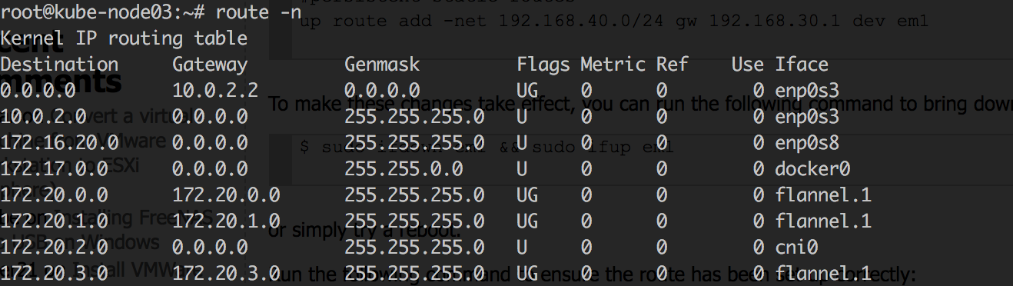Select the Genmask column header
This screenshot has height=286, width=1013.
pos(382,65)
